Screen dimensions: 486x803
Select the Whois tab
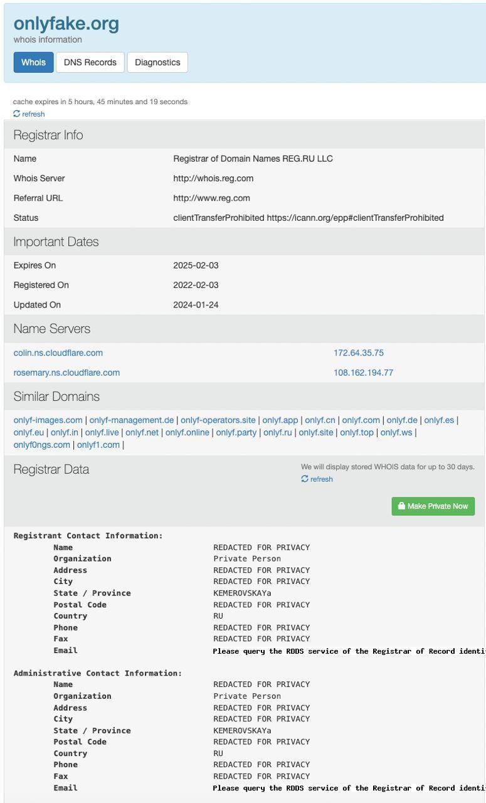(x=34, y=62)
